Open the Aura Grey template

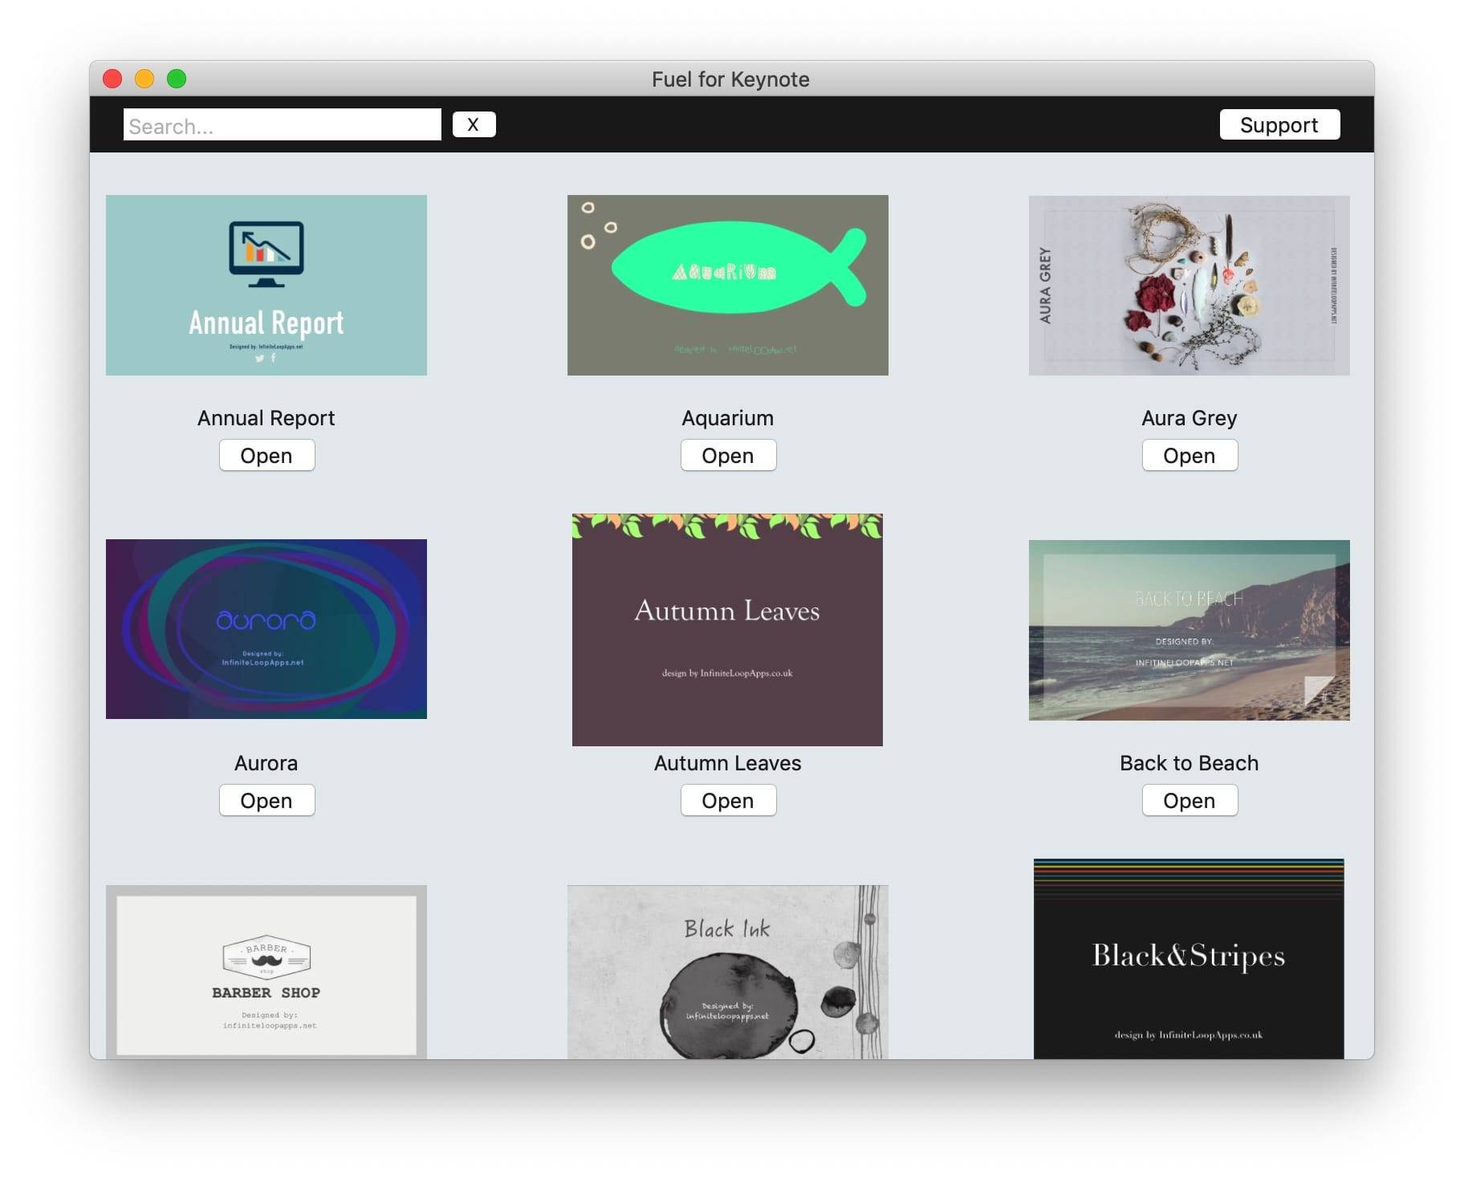tap(1189, 456)
